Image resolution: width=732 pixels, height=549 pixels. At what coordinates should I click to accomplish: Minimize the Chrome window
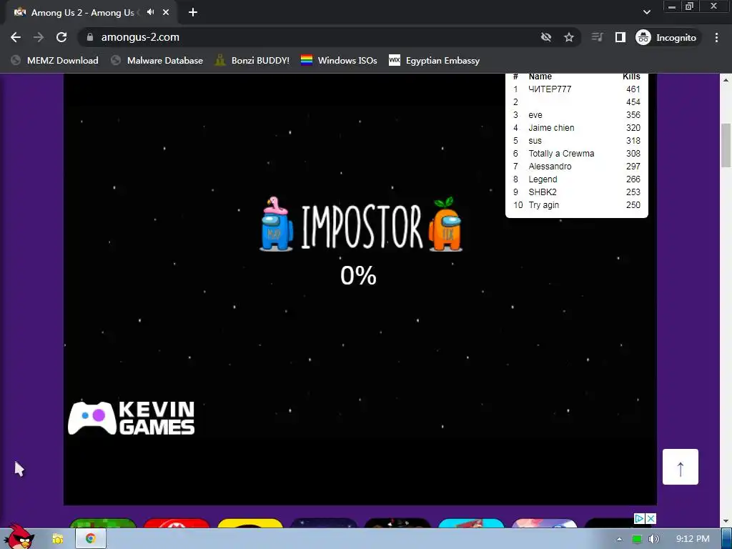pyautogui.click(x=672, y=6)
